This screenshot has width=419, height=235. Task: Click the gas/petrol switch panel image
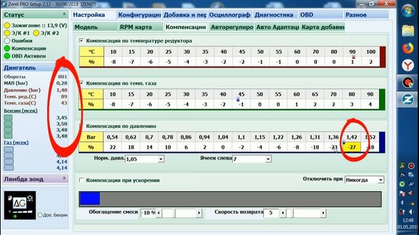click(20, 205)
